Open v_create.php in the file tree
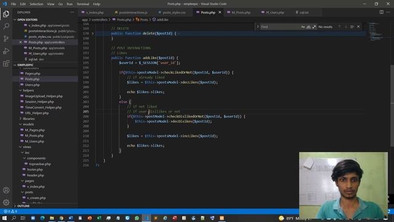 tap(36, 198)
